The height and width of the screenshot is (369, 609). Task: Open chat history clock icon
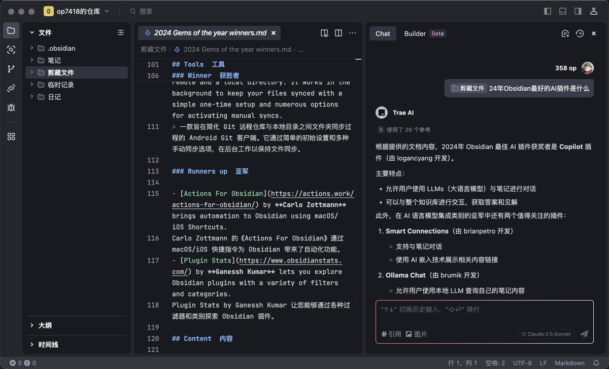point(580,33)
